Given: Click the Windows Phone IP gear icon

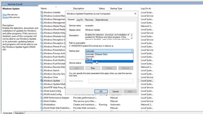Looking at the screenshot, I should pyautogui.click(x=42, y=47).
